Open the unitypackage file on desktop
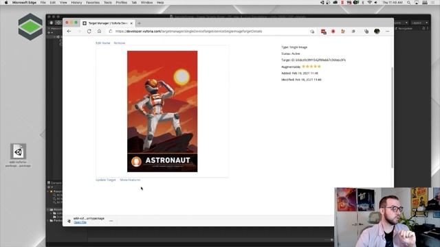The image size is (440, 247). [19, 155]
